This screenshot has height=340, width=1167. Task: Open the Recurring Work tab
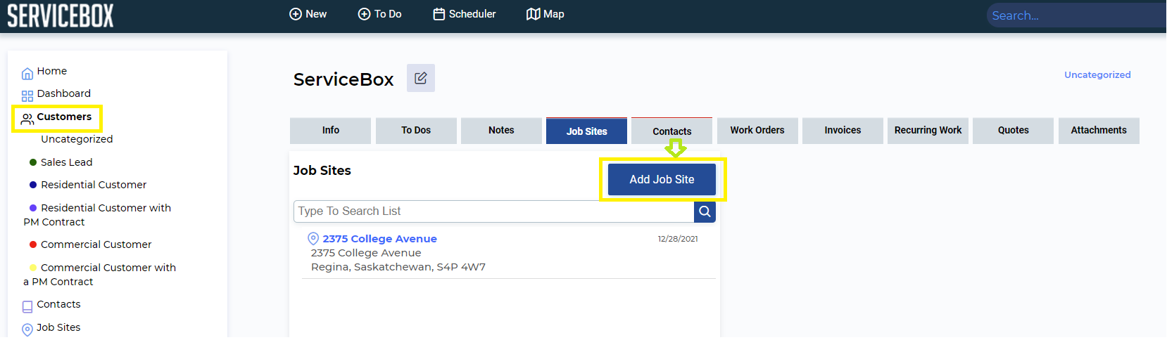pyautogui.click(x=928, y=131)
